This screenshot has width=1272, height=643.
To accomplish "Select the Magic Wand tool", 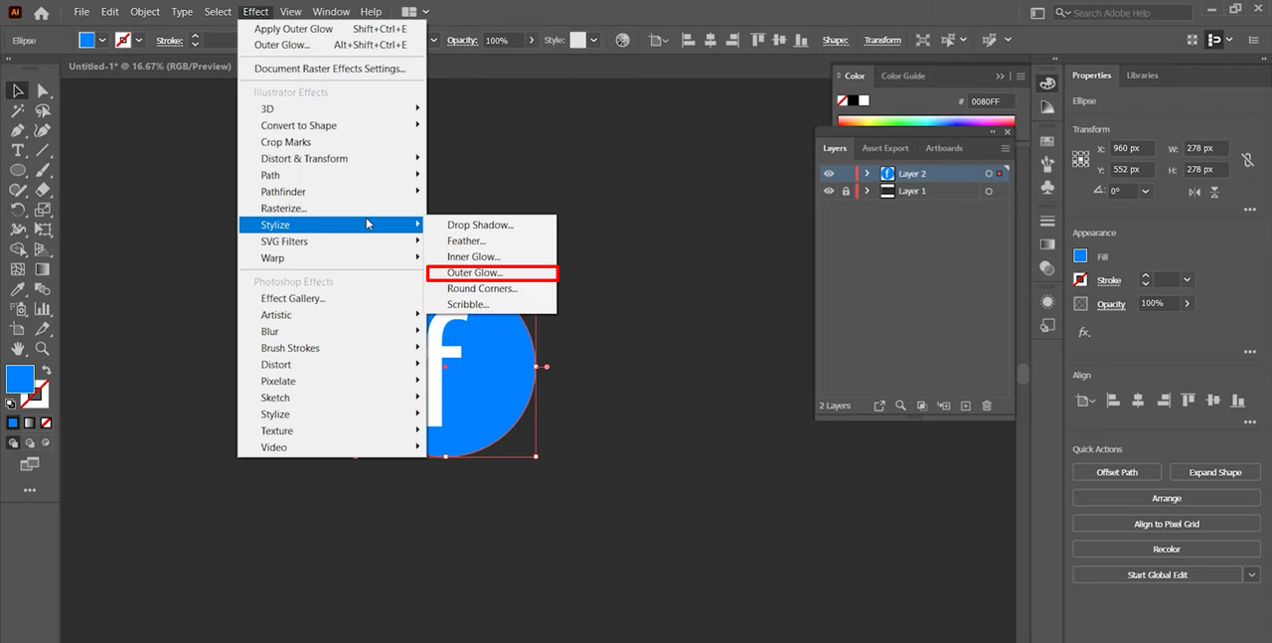I will pos(18,110).
